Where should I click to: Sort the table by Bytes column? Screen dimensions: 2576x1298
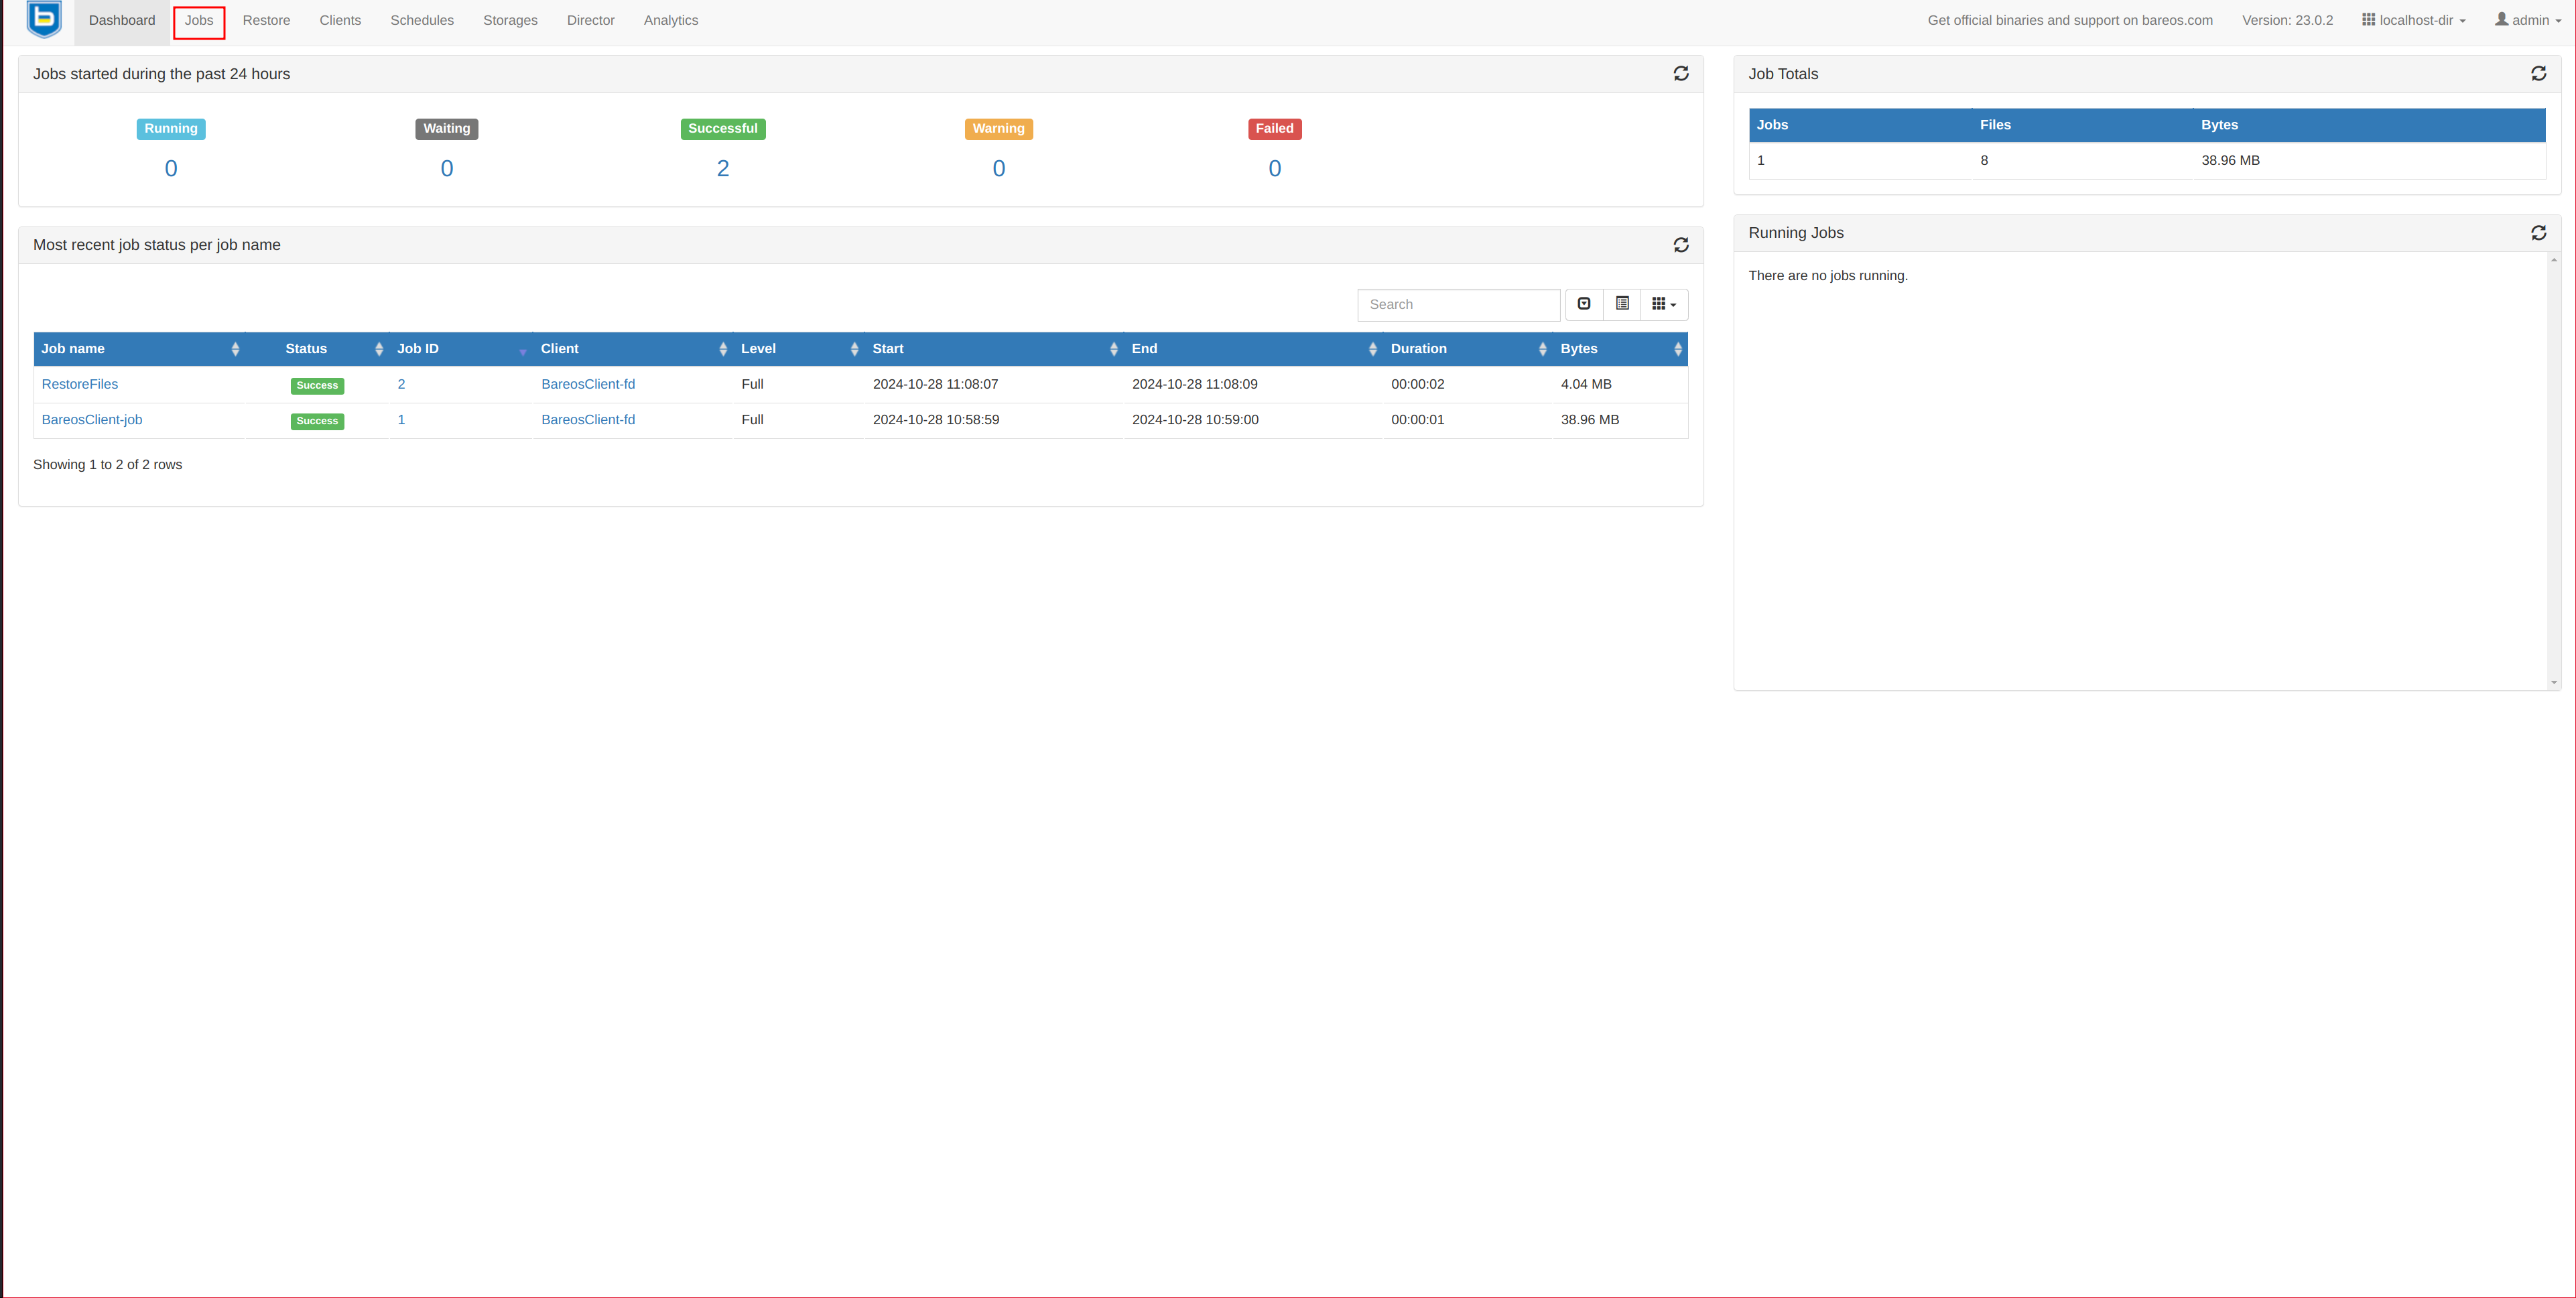[x=1579, y=349]
